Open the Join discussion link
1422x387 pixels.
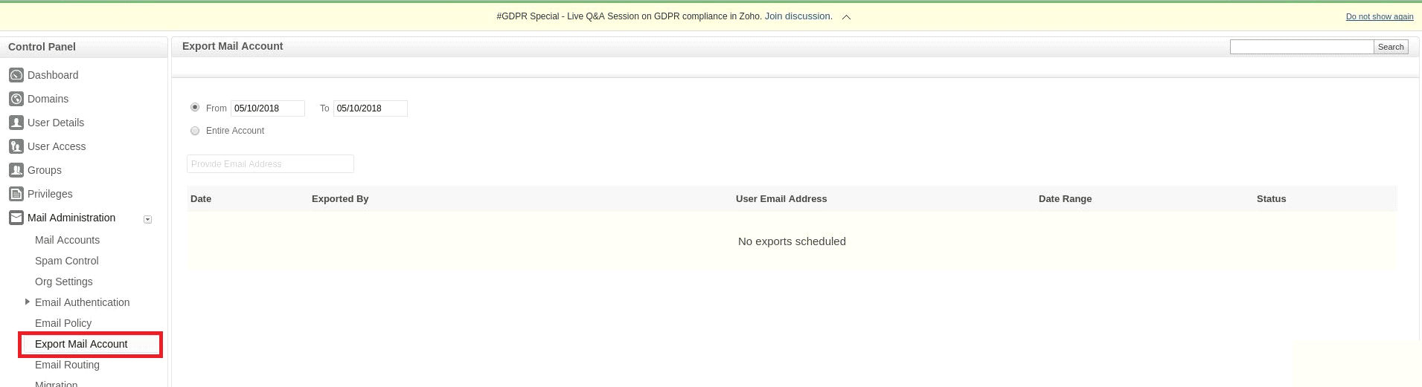click(x=798, y=16)
